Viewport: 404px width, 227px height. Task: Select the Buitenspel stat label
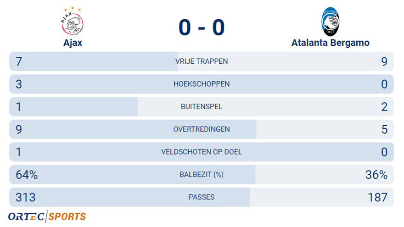pyautogui.click(x=202, y=106)
